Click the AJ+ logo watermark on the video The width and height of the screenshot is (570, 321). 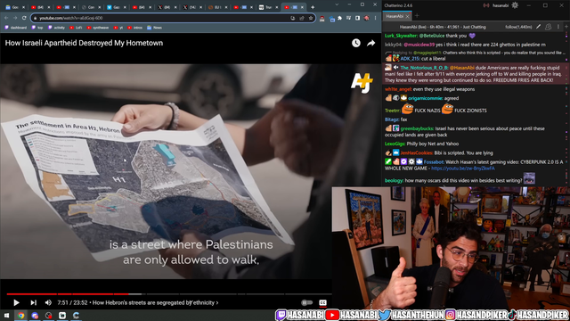[362, 83]
